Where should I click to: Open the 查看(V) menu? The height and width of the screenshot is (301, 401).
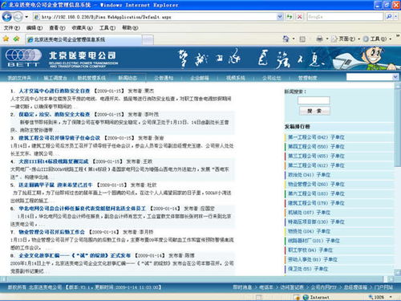57,28
